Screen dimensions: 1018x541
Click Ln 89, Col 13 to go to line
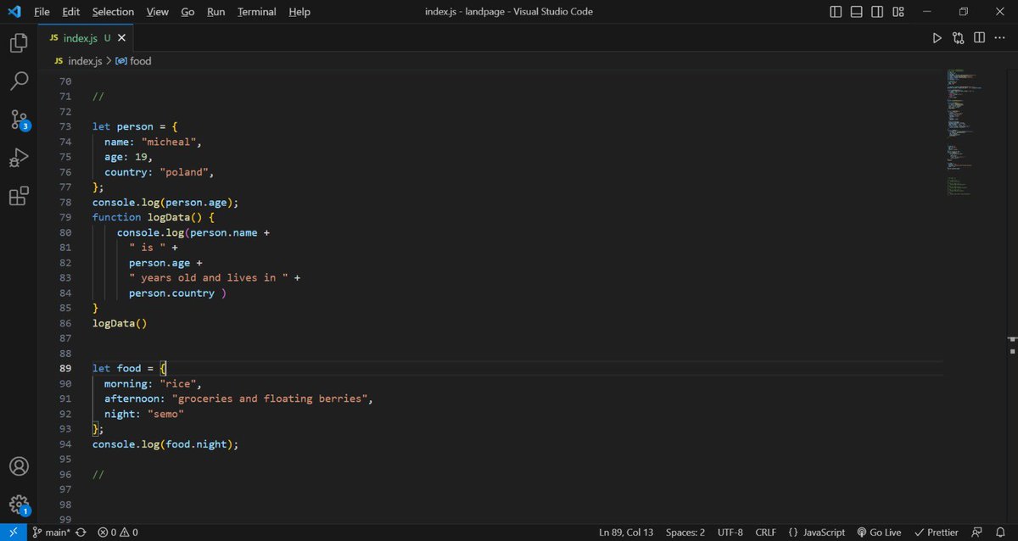[628, 533]
